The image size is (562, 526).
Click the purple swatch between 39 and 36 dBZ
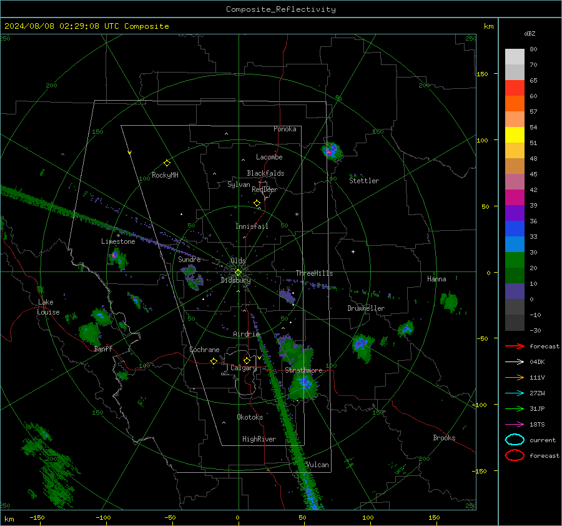[x=515, y=213]
